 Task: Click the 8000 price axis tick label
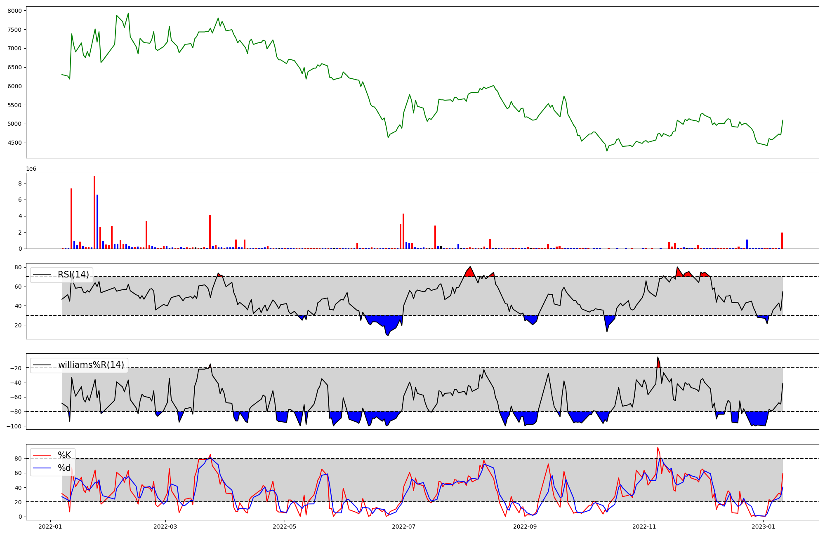[x=15, y=11]
